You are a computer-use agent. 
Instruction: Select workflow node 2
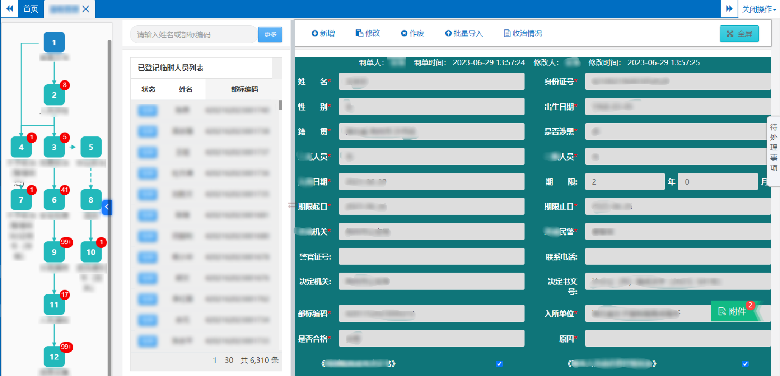click(54, 95)
